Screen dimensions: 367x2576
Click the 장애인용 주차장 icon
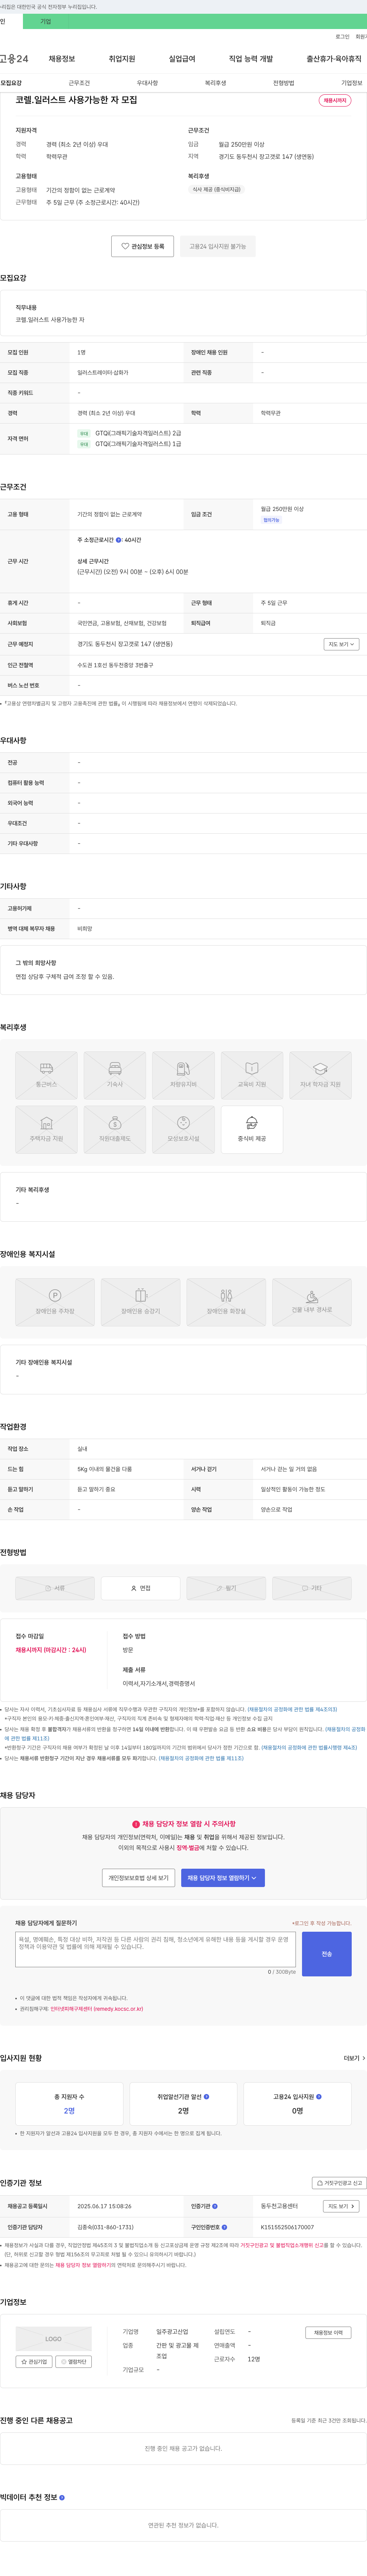click(x=55, y=1302)
